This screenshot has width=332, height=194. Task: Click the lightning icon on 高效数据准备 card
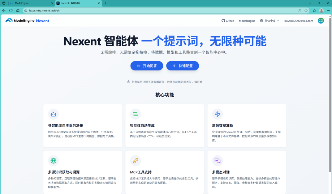pos(218,114)
